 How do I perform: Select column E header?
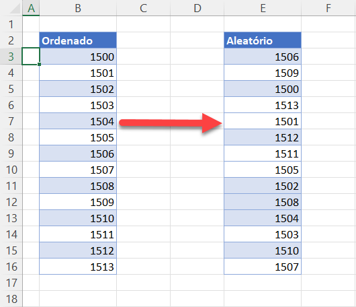263,8
